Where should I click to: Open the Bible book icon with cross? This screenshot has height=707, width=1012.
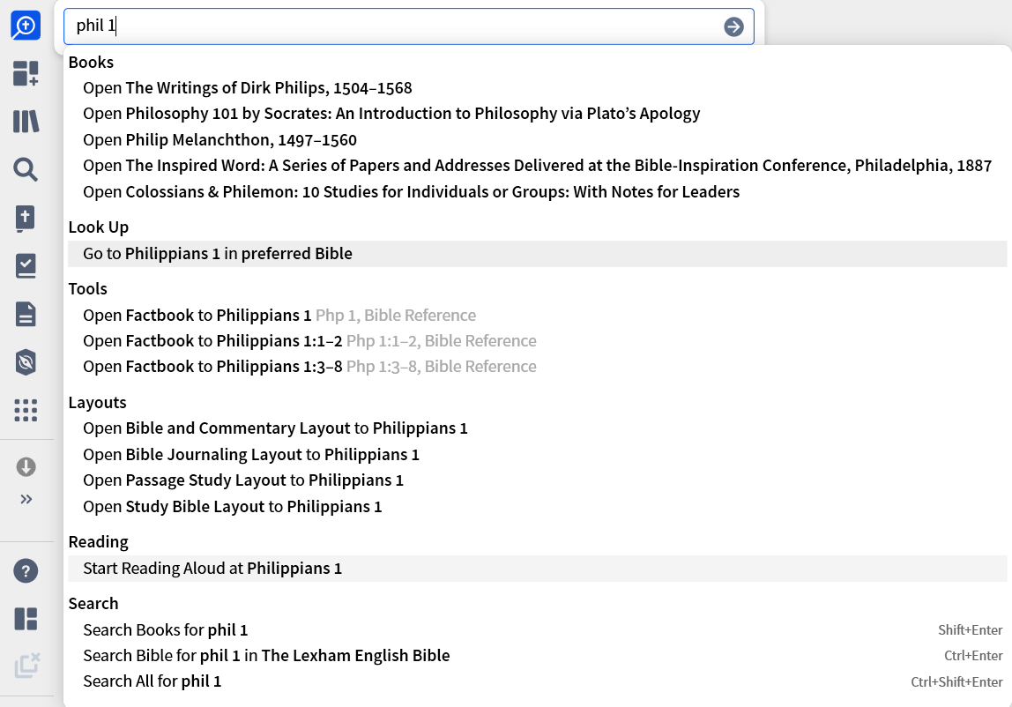click(26, 219)
